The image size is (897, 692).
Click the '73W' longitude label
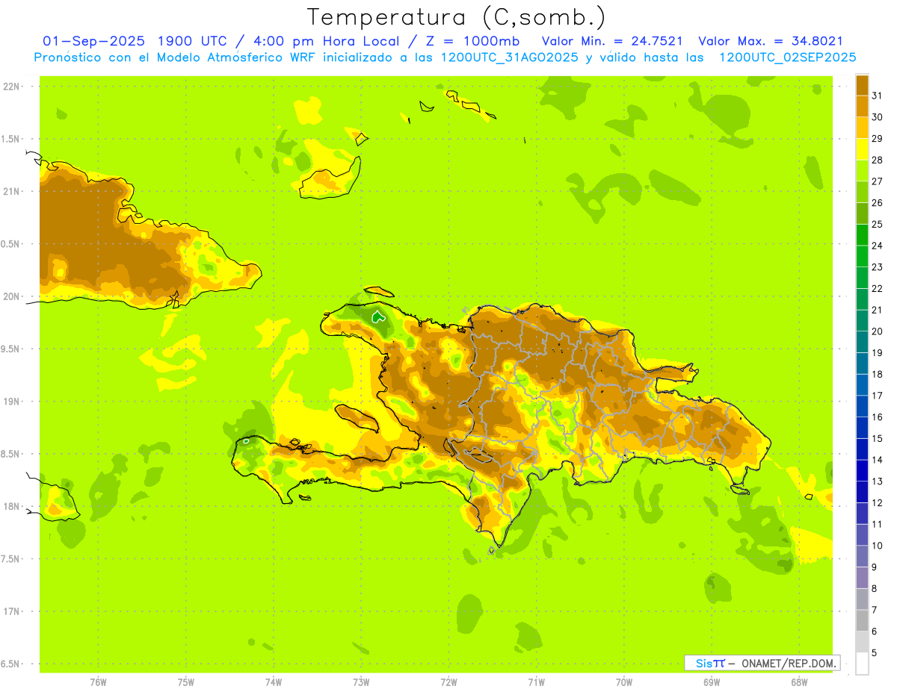(x=361, y=682)
